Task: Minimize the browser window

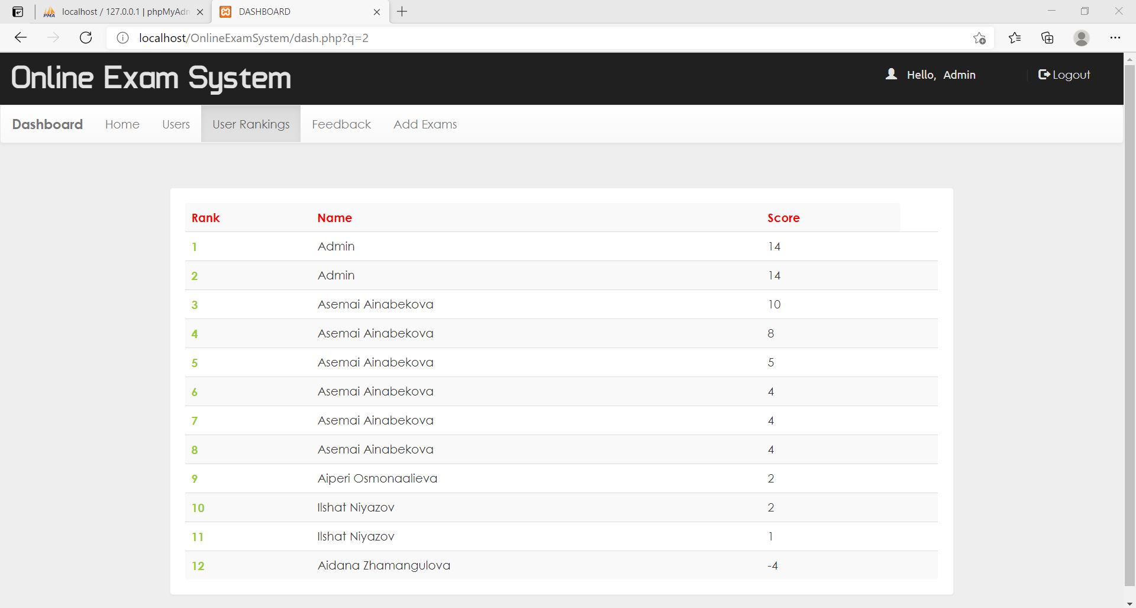Action: (1051, 11)
